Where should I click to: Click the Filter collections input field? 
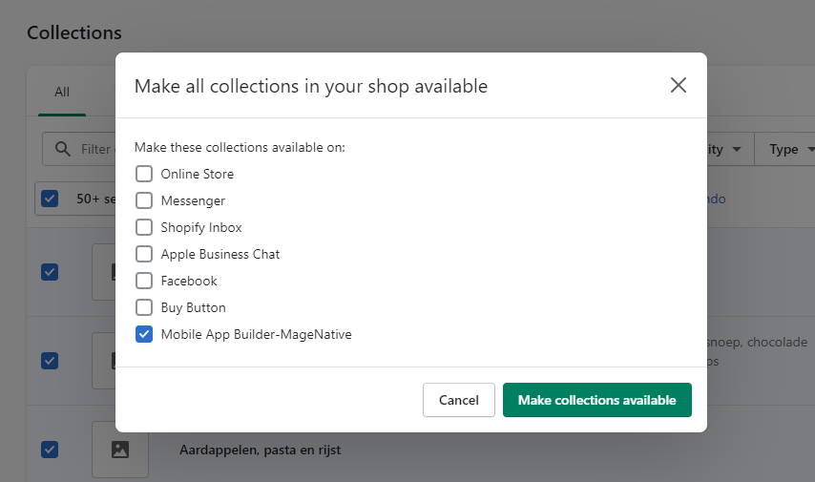tap(79, 149)
